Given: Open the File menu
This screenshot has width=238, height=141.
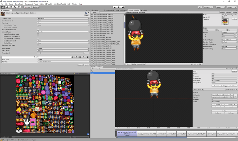Looking at the screenshot, I should tap(2, 4).
